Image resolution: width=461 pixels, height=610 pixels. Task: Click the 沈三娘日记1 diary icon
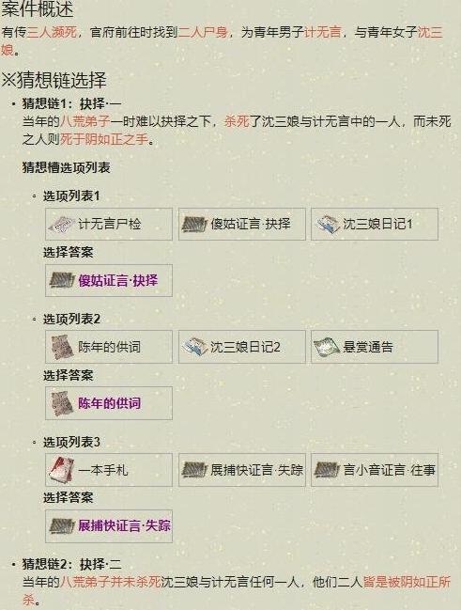point(328,224)
